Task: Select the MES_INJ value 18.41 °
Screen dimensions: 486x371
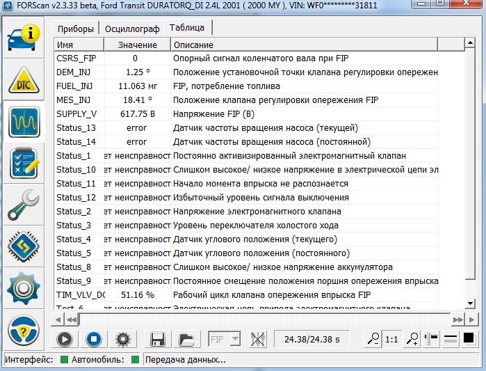Action: (138, 100)
